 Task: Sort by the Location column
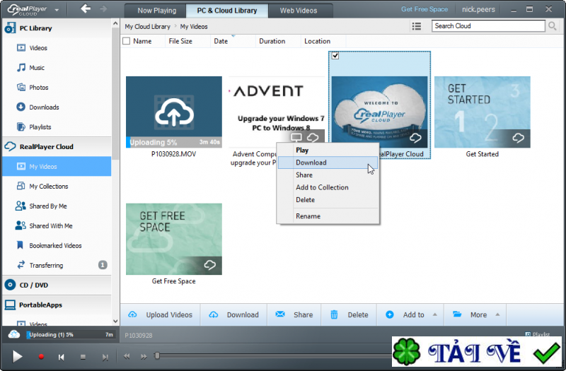tap(317, 41)
